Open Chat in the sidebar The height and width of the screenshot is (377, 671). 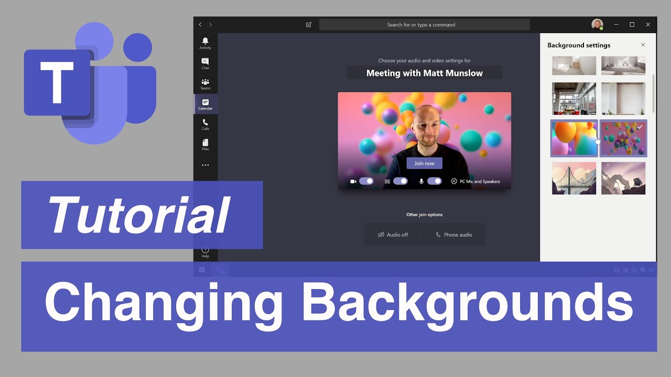tap(205, 64)
